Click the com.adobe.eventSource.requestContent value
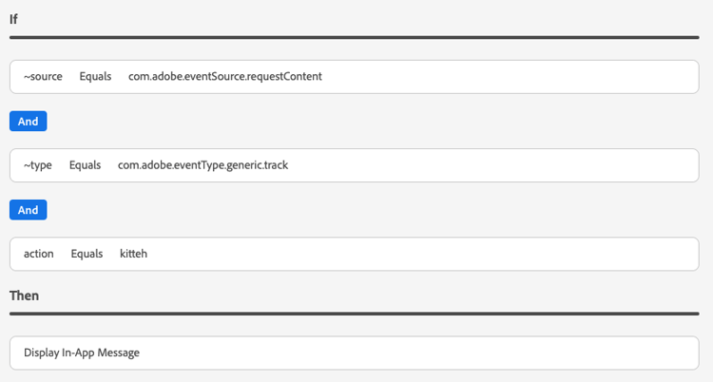The width and height of the screenshot is (713, 382). click(225, 77)
